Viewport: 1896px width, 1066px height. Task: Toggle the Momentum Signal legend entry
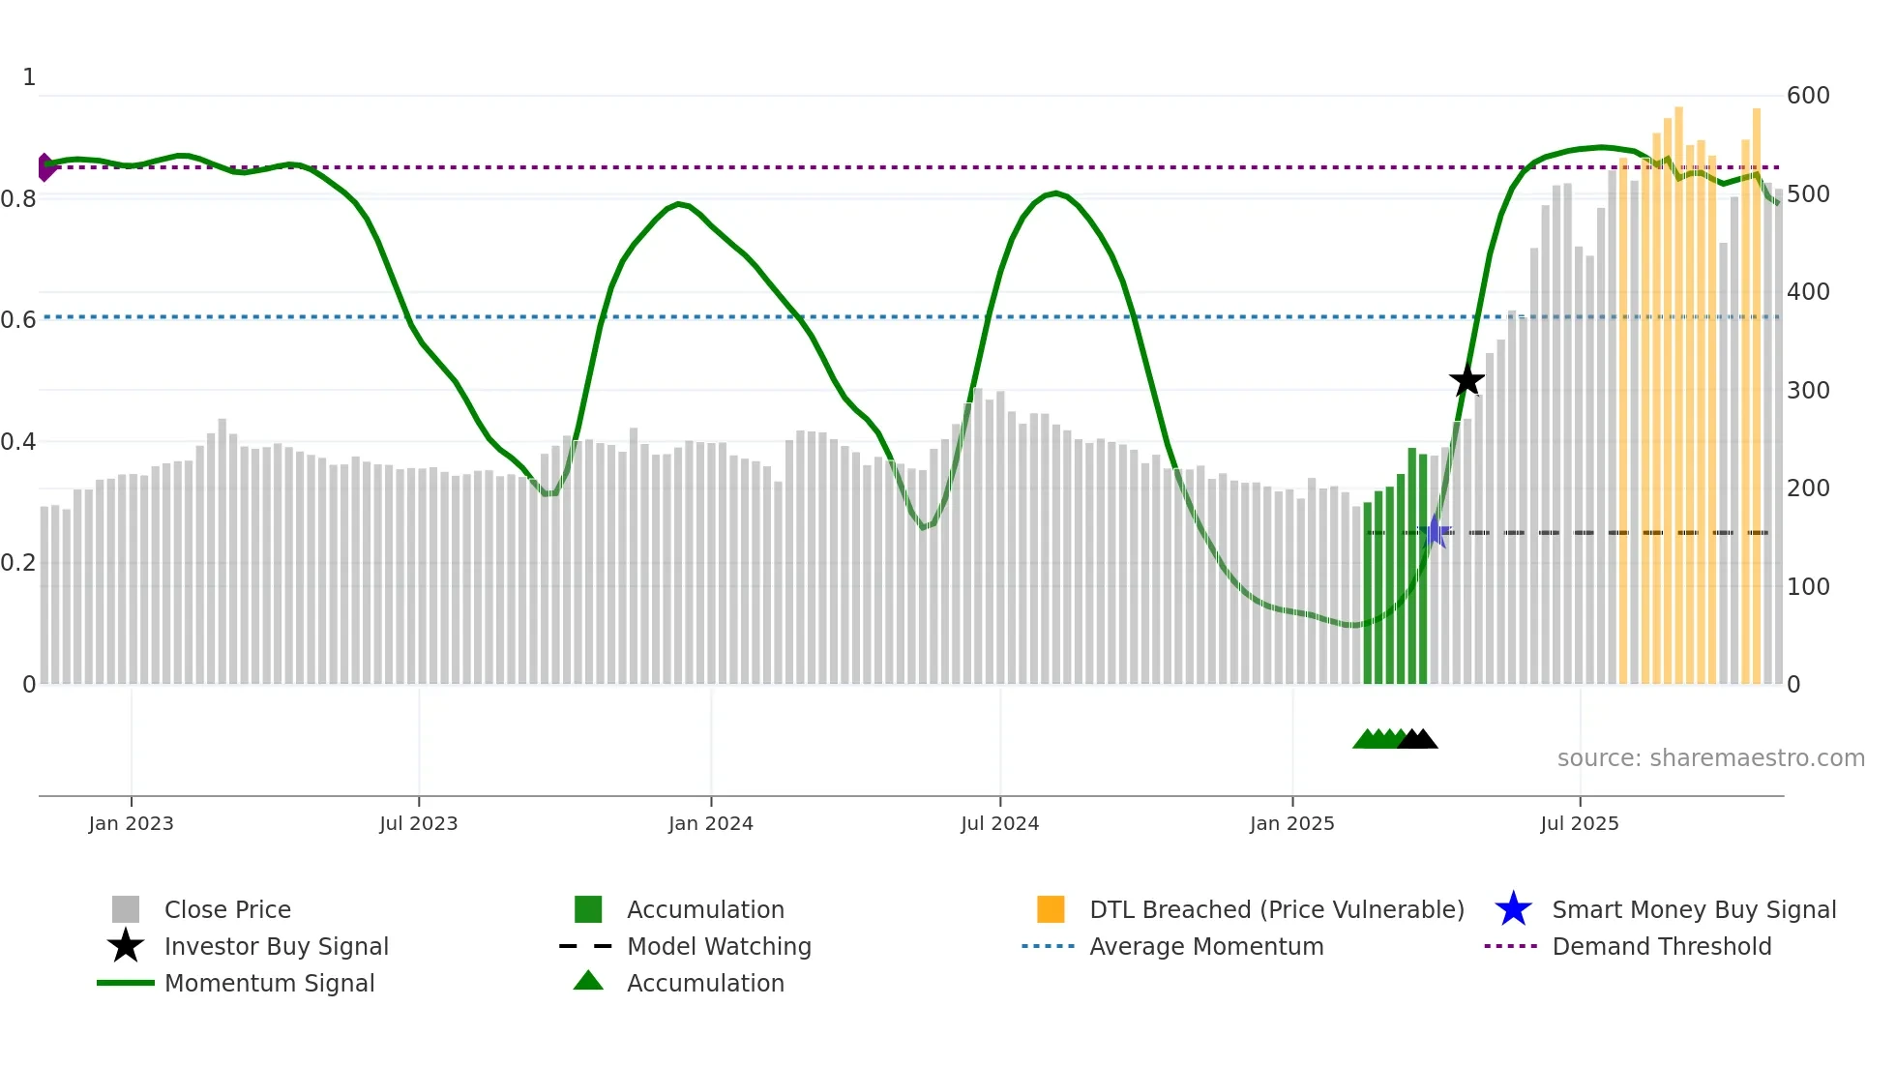[x=269, y=983]
